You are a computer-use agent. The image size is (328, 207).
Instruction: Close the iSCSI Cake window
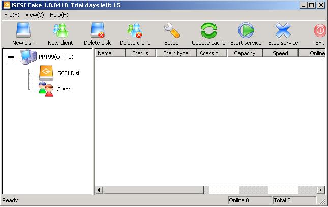[x=321, y=5]
